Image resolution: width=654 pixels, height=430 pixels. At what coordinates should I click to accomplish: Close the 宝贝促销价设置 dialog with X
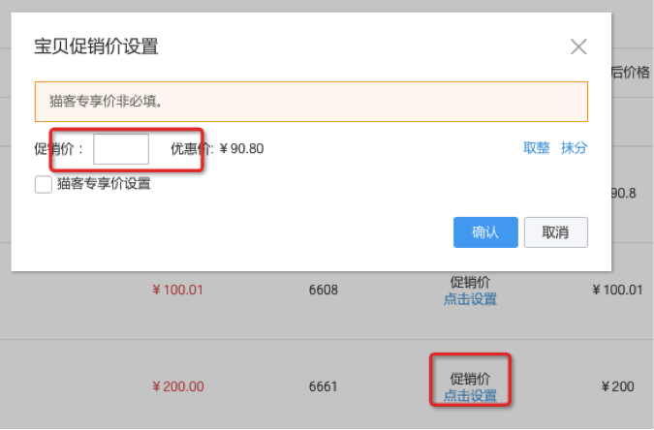(x=578, y=46)
